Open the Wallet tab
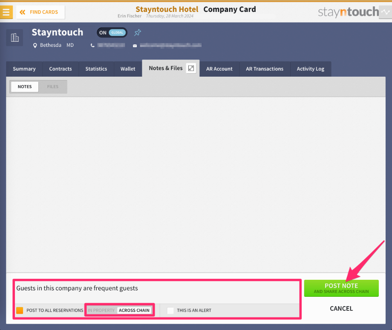 tap(128, 69)
